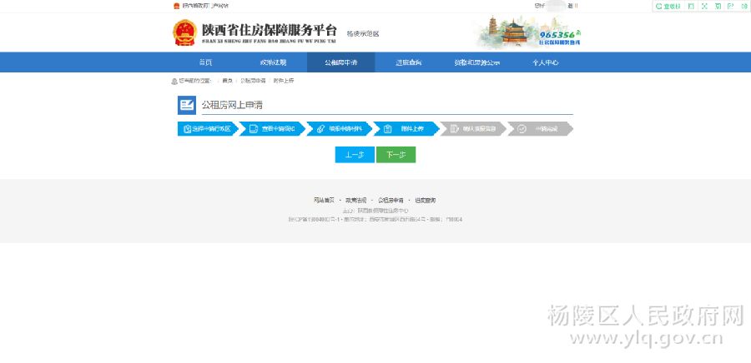Image resolution: width=751 pixels, height=363 pixels.
Task: Click the 选择申请行政区 step icon
Action: 187,129
